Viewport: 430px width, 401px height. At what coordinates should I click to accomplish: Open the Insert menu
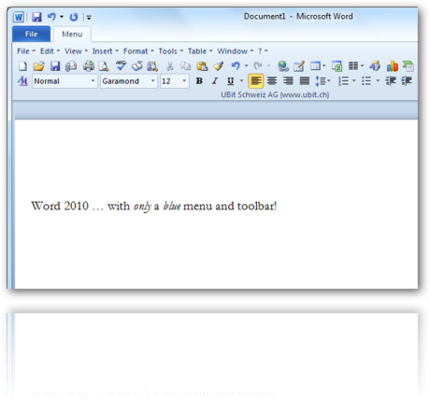point(106,51)
